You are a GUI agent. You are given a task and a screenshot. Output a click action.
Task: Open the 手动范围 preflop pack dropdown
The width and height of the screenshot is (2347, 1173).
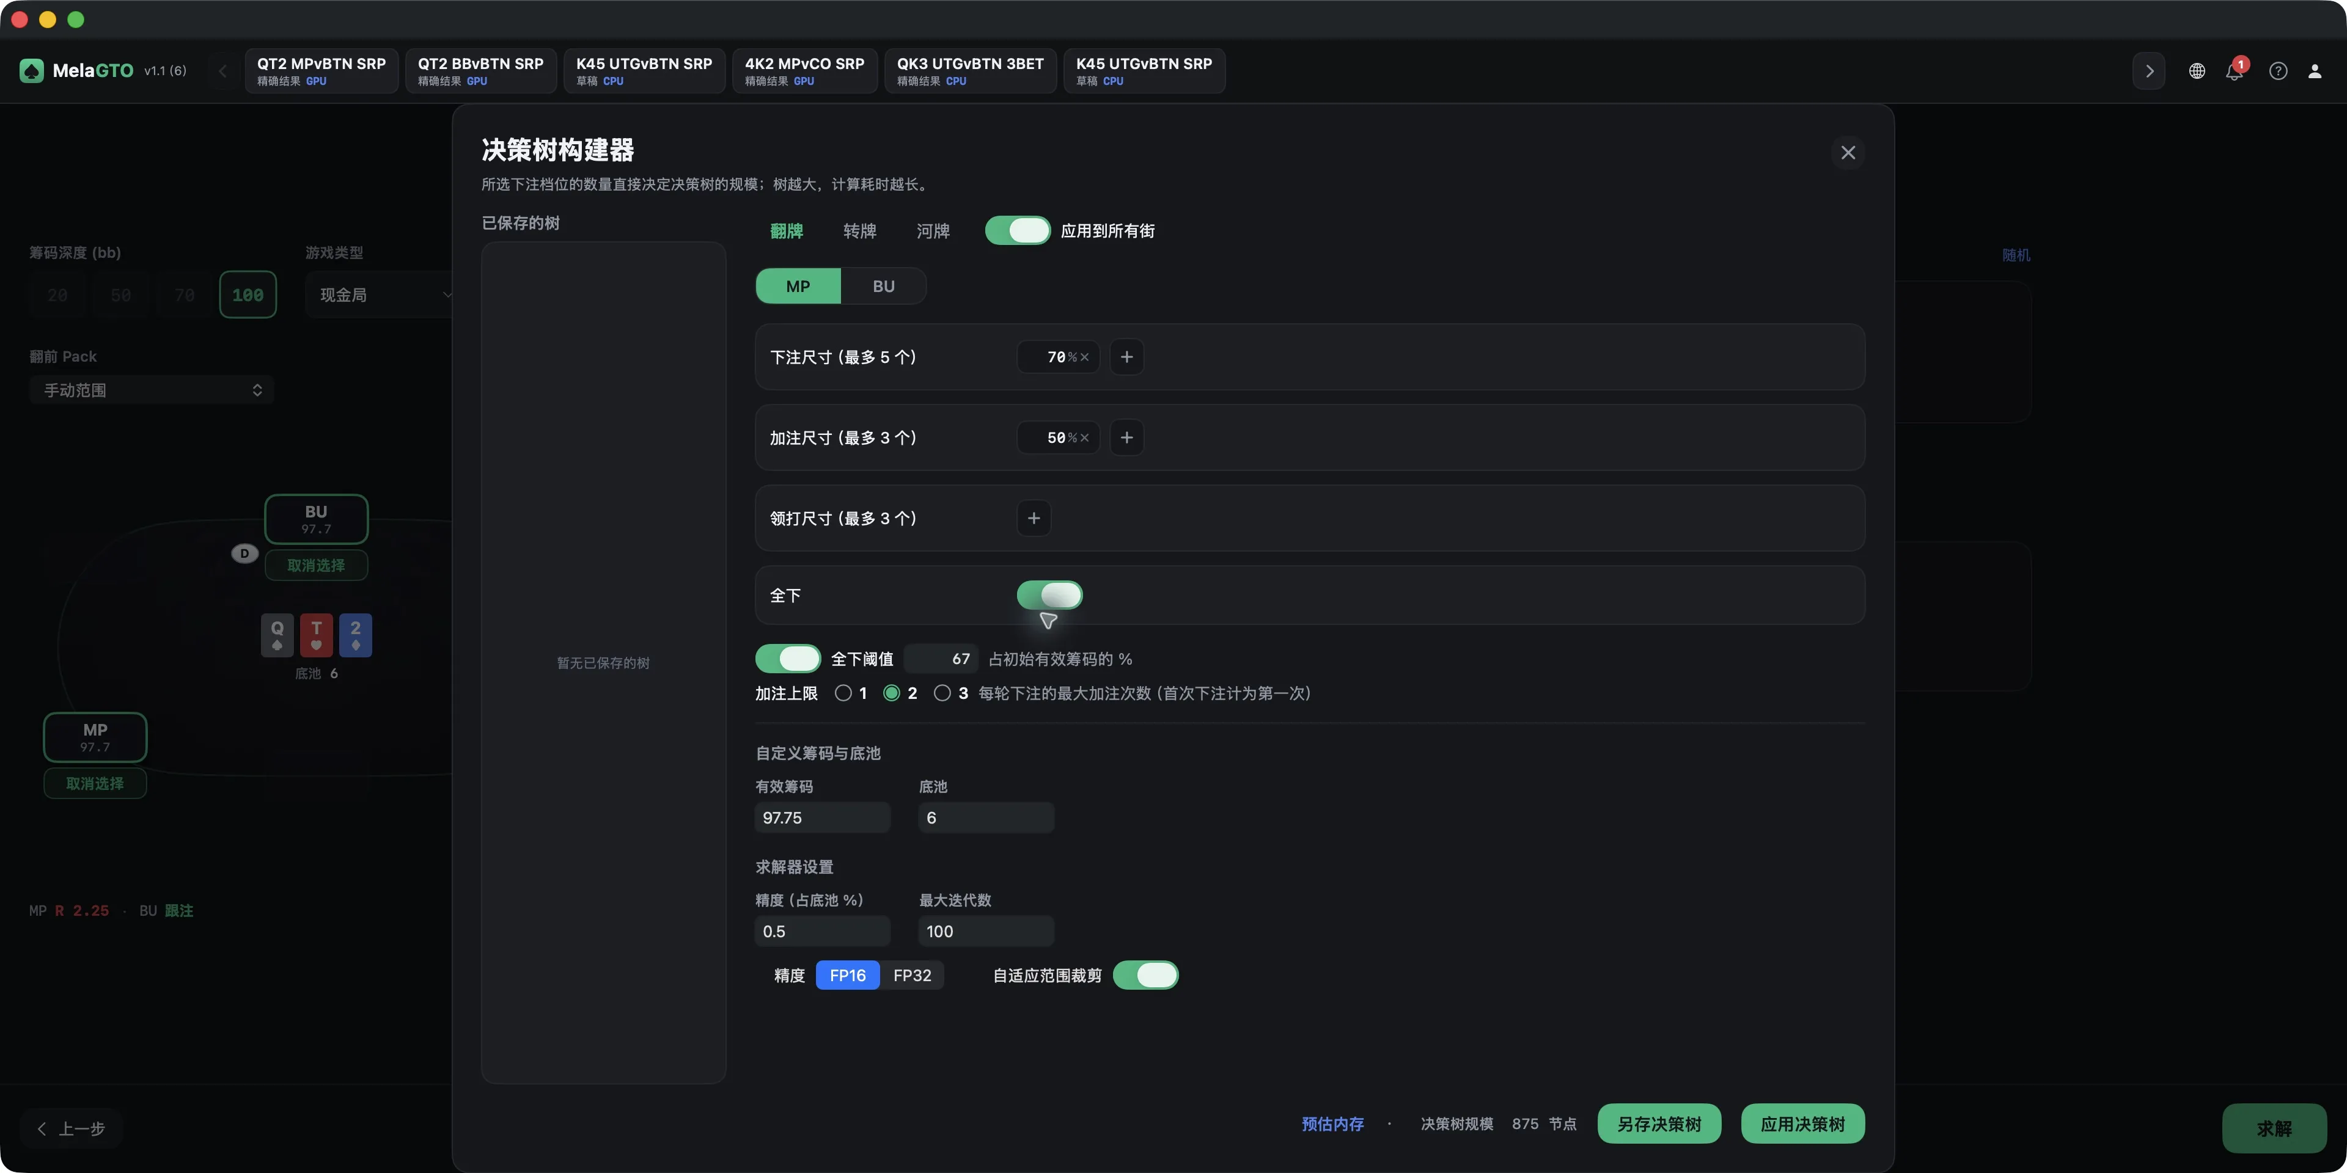pyautogui.click(x=152, y=390)
